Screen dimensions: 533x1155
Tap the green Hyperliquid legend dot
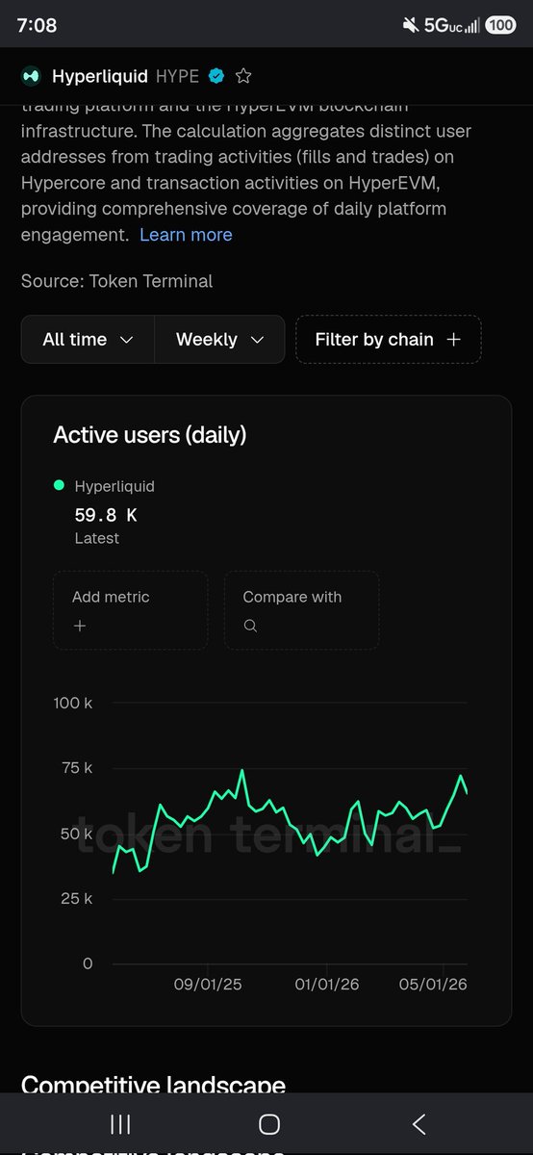(x=60, y=486)
